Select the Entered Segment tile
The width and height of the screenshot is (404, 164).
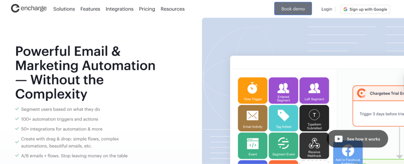click(x=283, y=90)
